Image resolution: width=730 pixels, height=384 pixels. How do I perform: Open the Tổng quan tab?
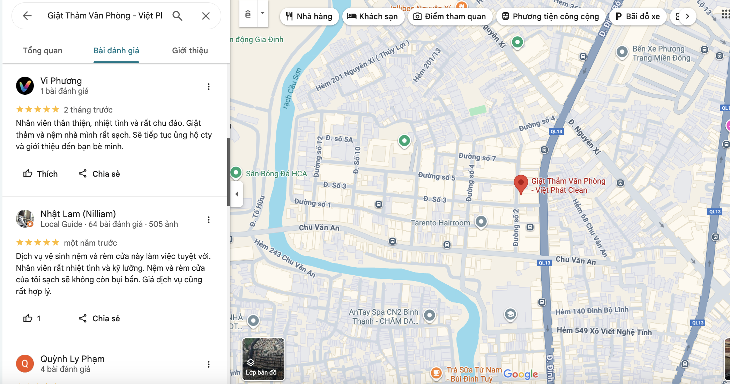[x=43, y=51]
